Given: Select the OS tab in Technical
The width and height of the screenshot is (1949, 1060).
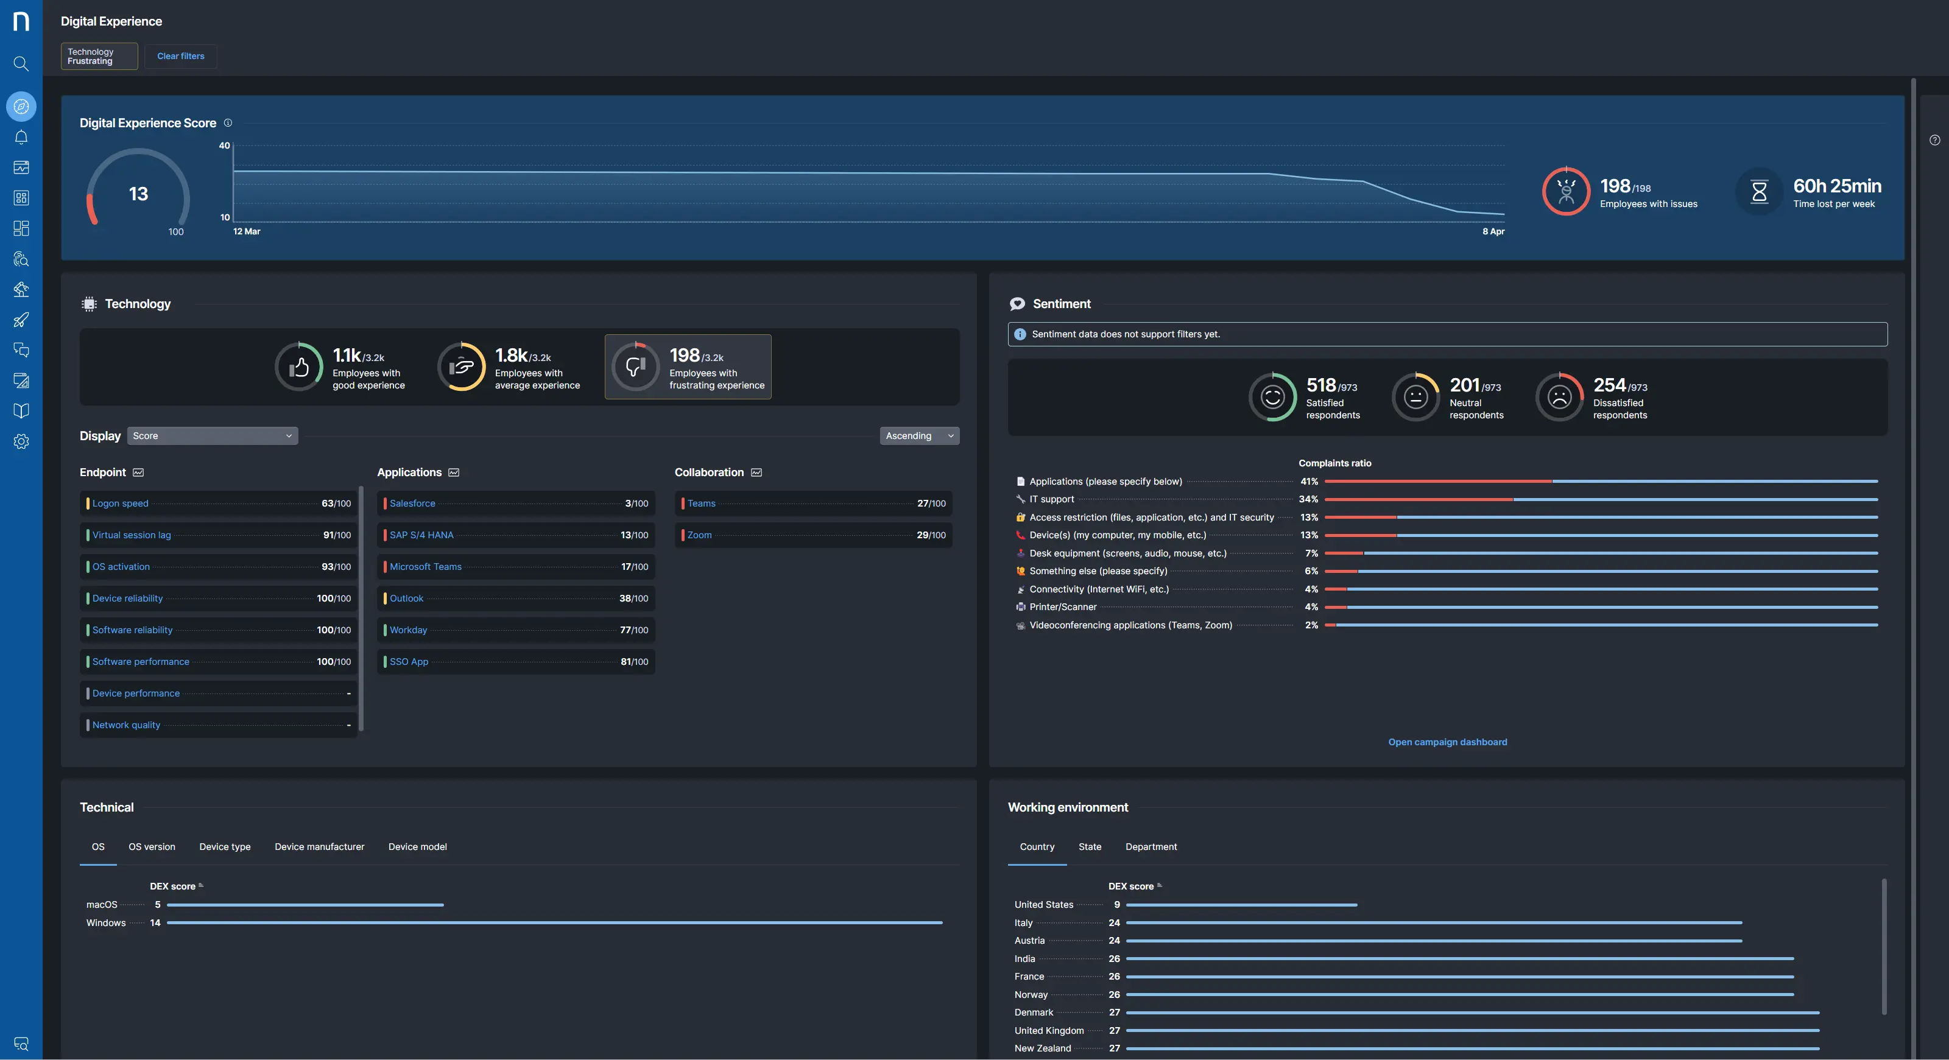Looking at the screenshot, I should click(x=98, y=847).
